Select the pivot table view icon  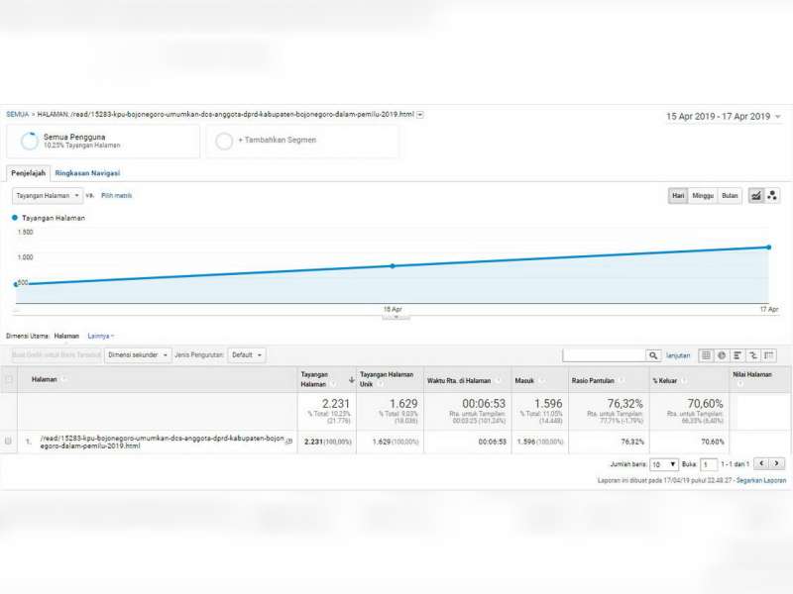(x=769, y=355)
